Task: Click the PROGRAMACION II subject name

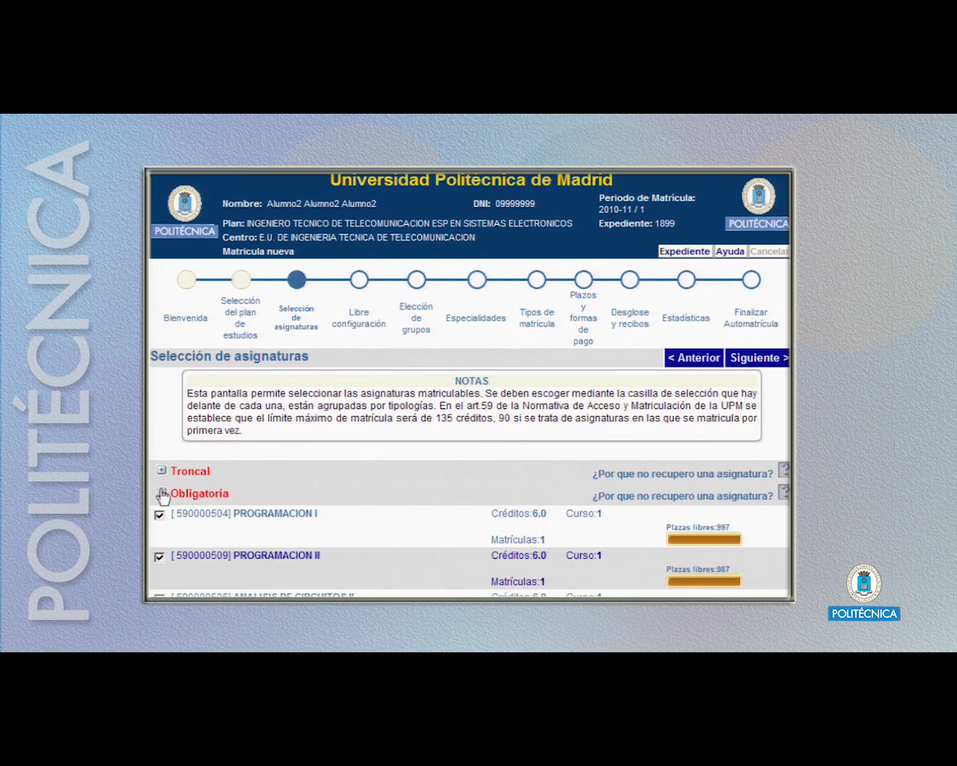Action: point(277,556)
